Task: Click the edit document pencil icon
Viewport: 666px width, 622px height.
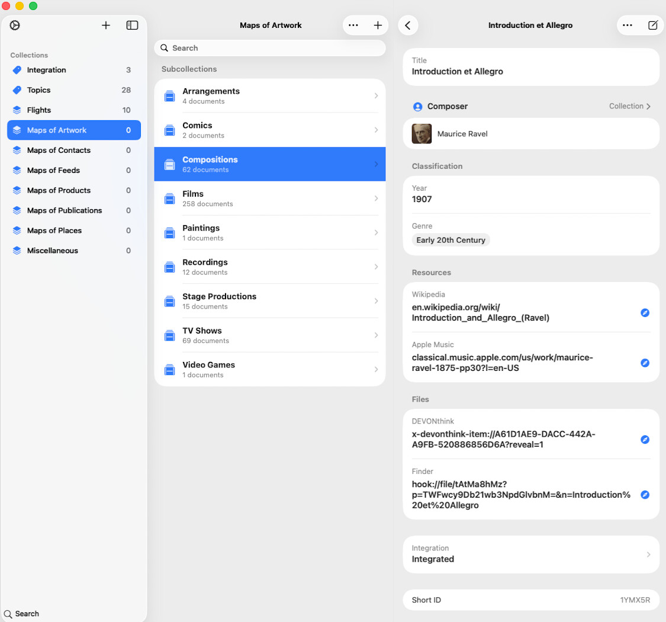Action: (653, 25)
